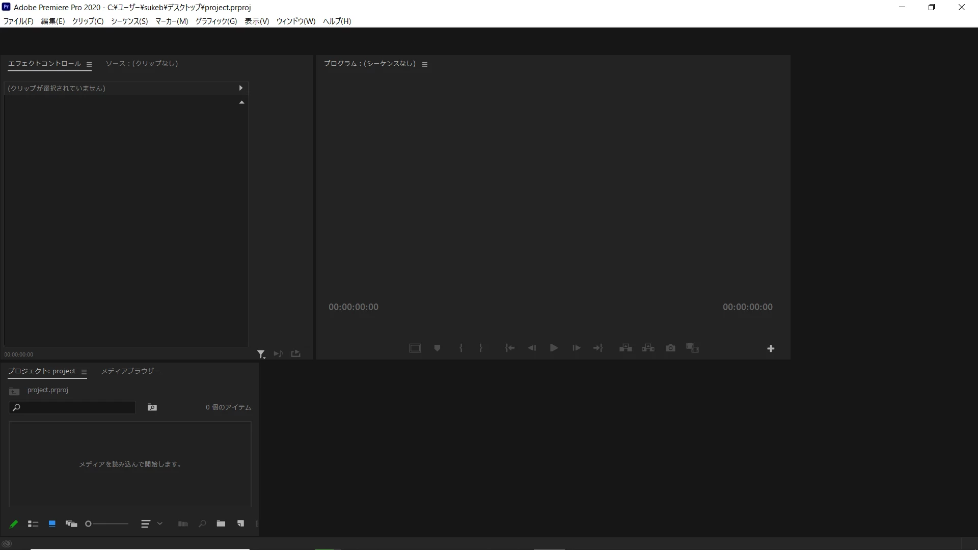This screenshot has height=550, width=978.
Task: Click the New Item icon in project panel
Action: click(240, 524)
